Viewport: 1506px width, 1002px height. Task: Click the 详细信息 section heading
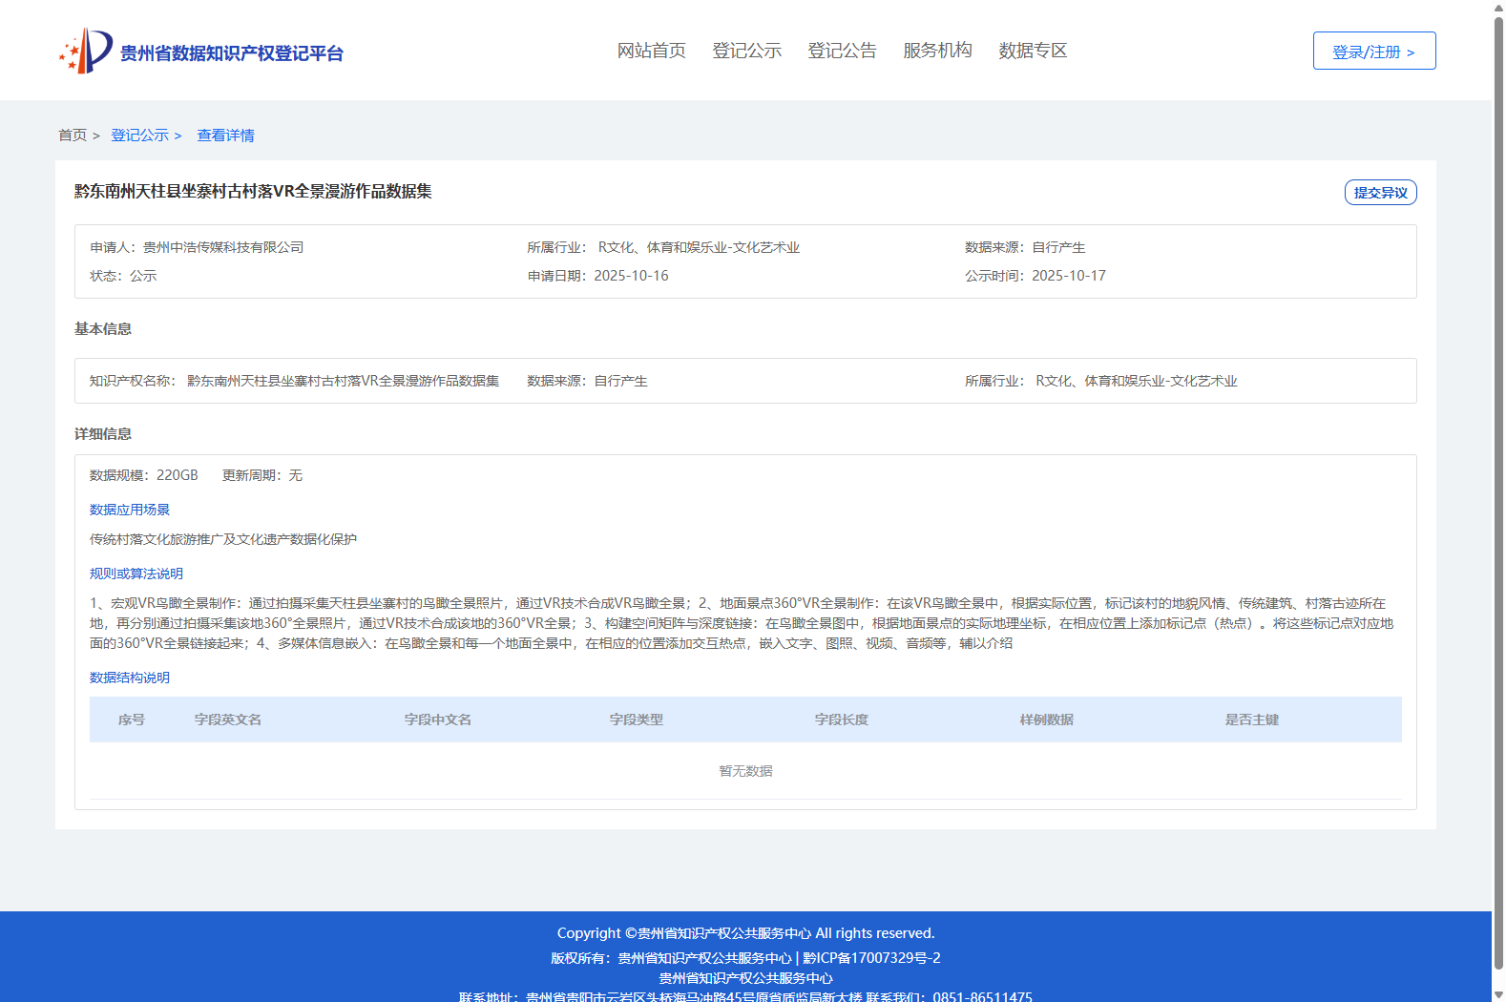pos(103,434)
